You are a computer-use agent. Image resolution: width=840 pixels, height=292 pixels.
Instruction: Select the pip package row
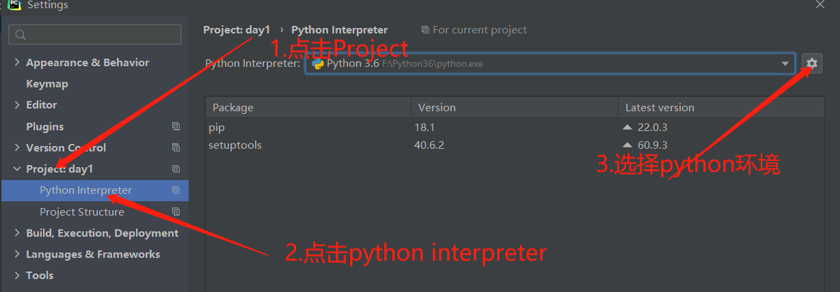[308, 127]
